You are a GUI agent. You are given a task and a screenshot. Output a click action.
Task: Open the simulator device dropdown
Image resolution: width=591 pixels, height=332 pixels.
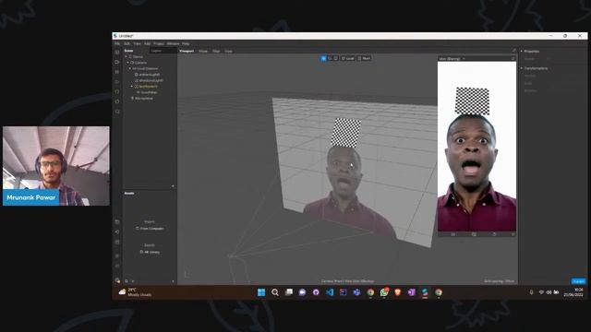tap(452, 59)
